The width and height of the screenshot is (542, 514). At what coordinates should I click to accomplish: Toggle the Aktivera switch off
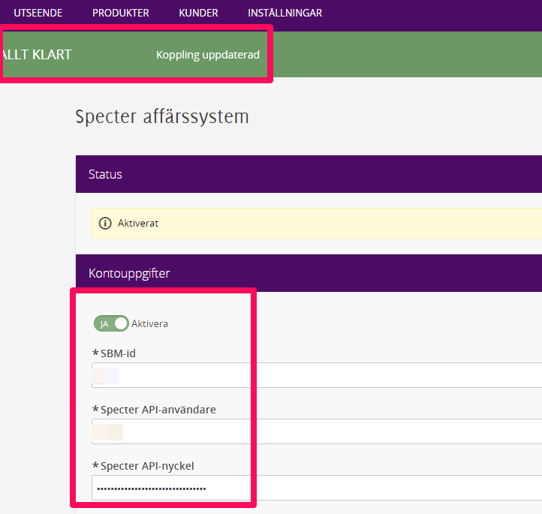point(111,323)
